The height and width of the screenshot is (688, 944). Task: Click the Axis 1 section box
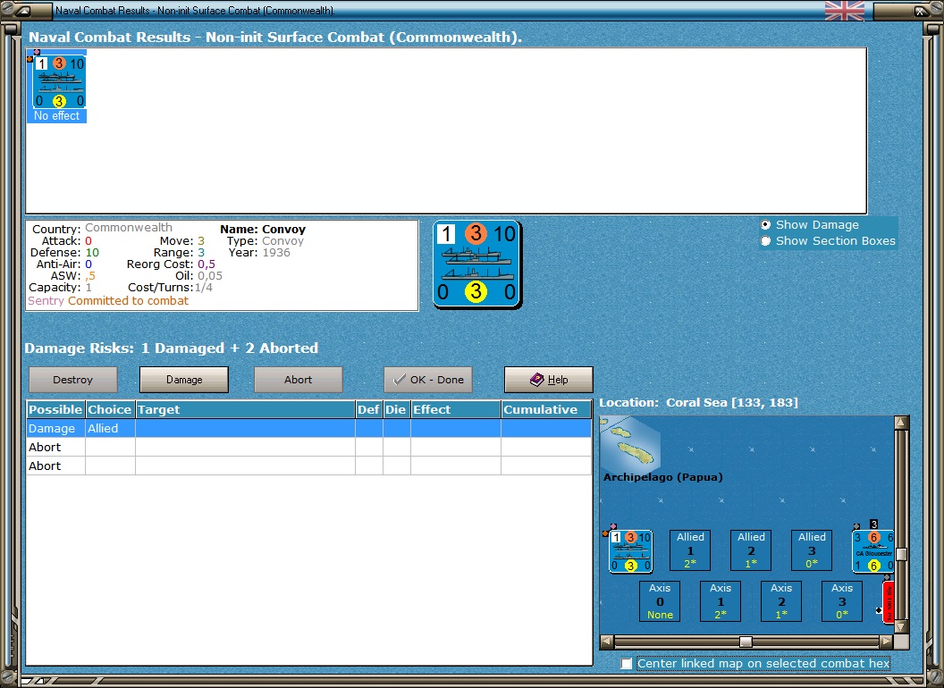(720, 601)
